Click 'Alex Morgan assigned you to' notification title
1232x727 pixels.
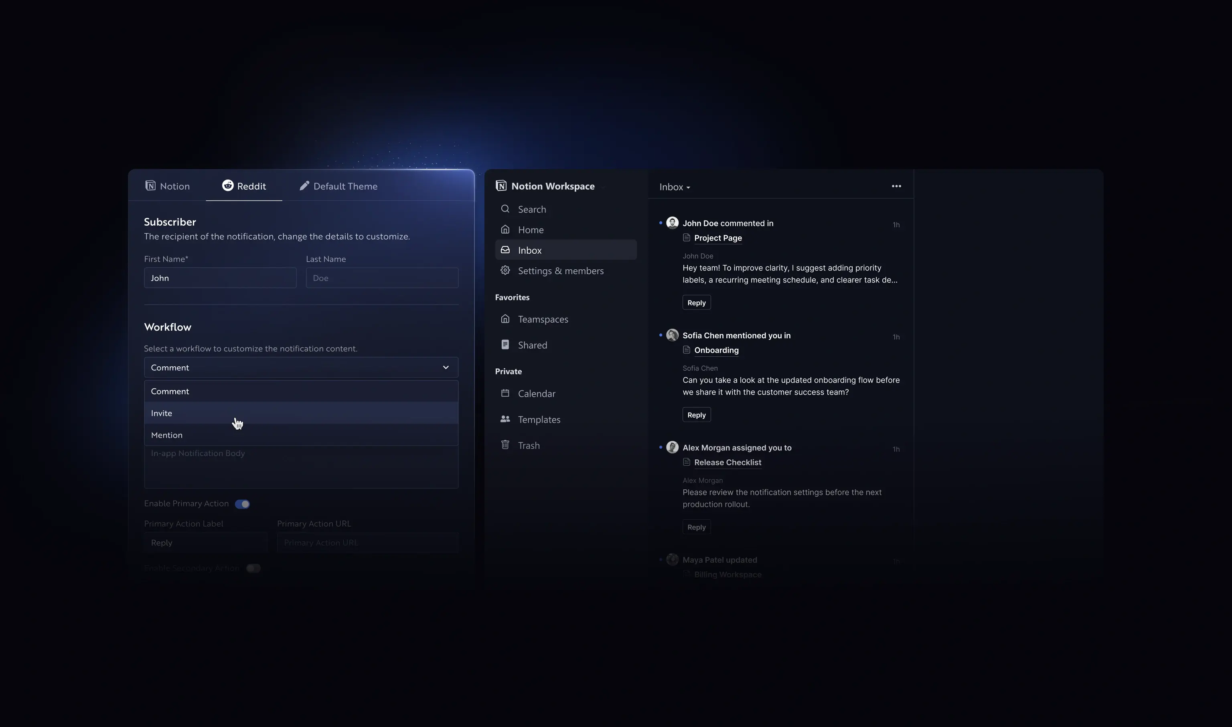click(737, 448)
